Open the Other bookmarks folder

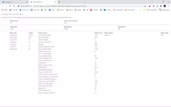(150, 10)
